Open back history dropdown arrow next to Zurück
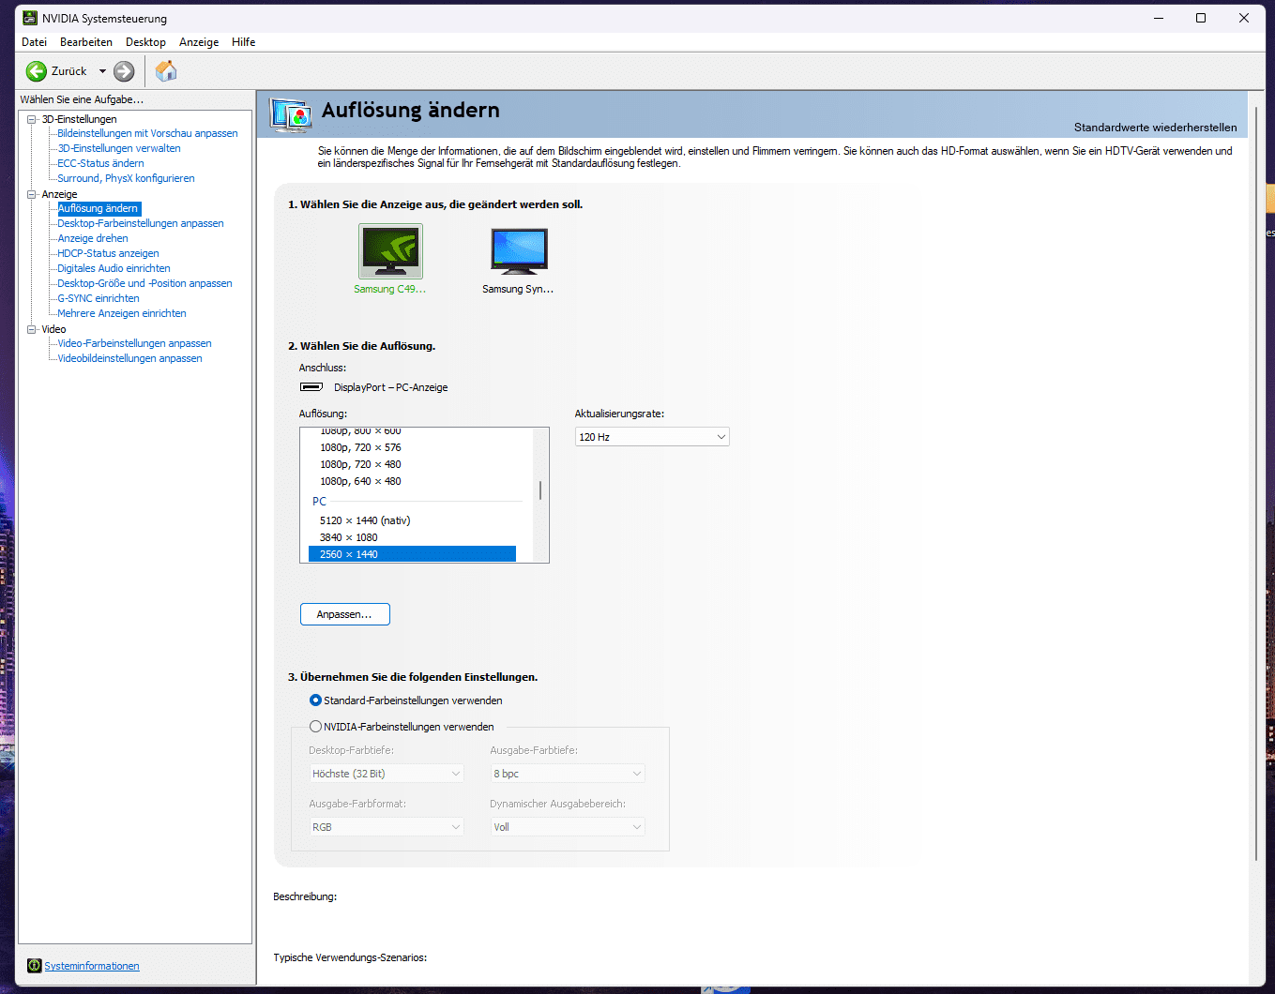Screen dimensions: 1275x994 tap(102, 71)
